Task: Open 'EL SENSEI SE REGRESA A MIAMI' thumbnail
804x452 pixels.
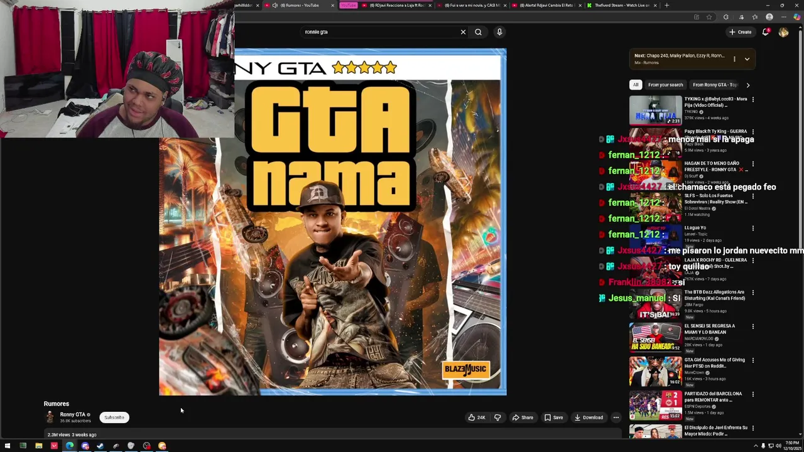Action: pyautogui.click(x=655, y=338)
